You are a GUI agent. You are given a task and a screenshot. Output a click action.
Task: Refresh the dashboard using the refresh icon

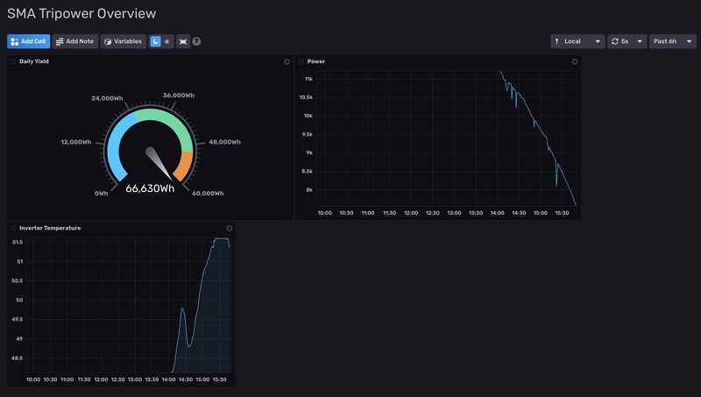tap(615, 41)
